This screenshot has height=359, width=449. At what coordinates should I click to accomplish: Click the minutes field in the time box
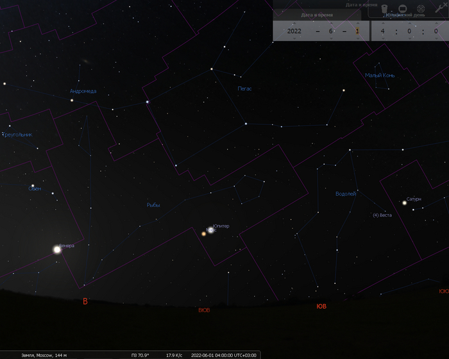409,31
